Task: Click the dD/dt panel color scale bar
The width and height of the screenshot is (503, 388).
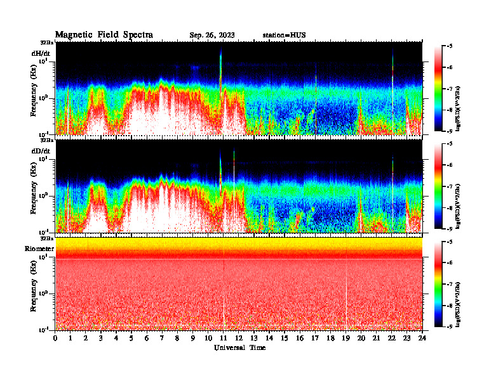Action: (438, 186)
